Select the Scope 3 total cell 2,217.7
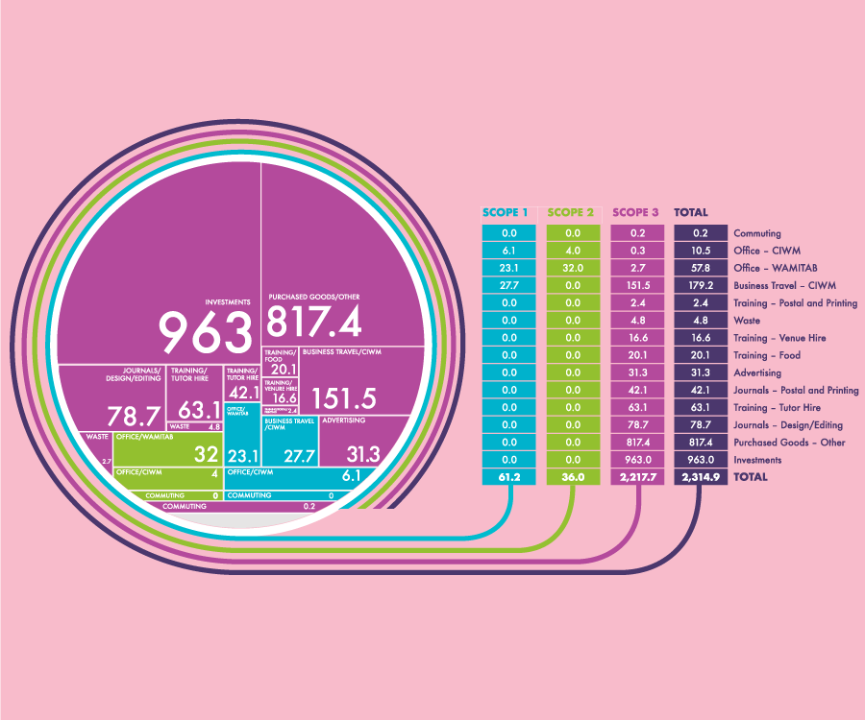The image size is (865, 720). point(636,477)
